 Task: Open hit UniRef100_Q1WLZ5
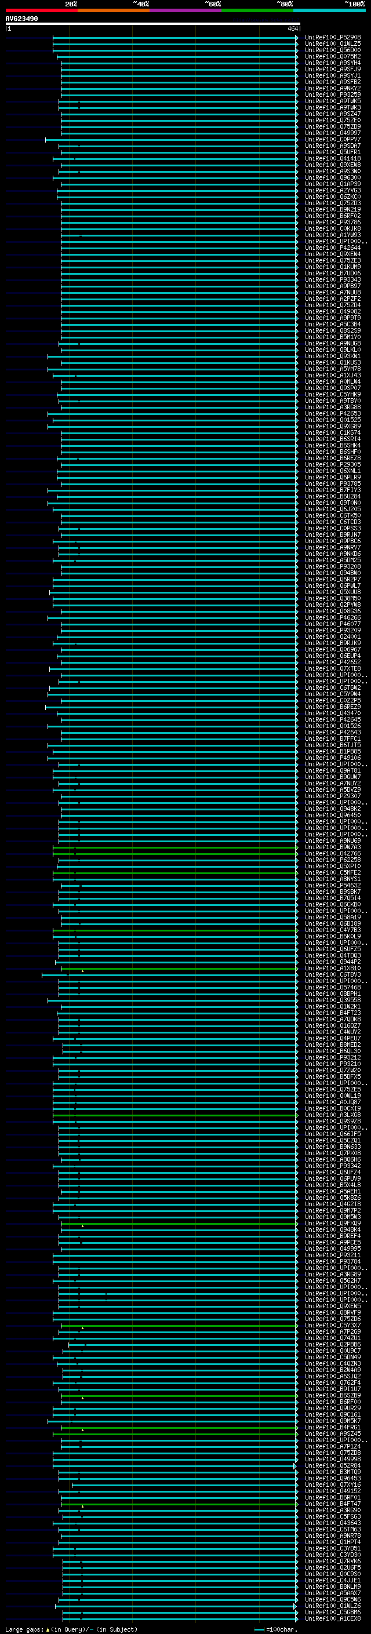coord(333,44)
